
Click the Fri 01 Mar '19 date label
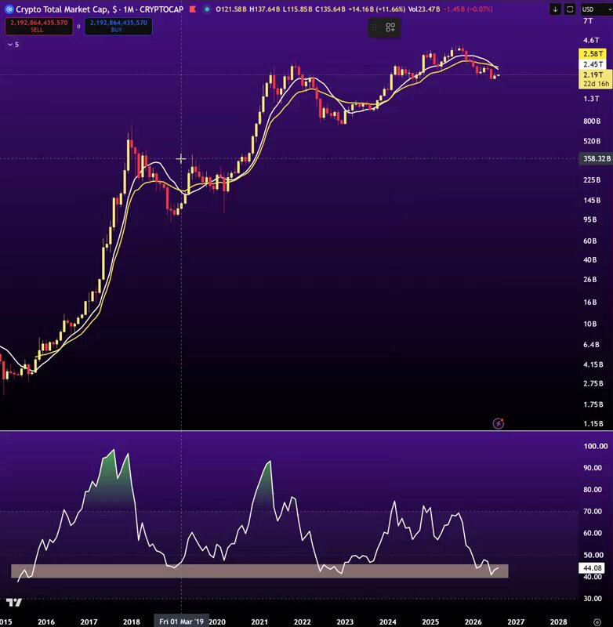click(x=182, y=622)
